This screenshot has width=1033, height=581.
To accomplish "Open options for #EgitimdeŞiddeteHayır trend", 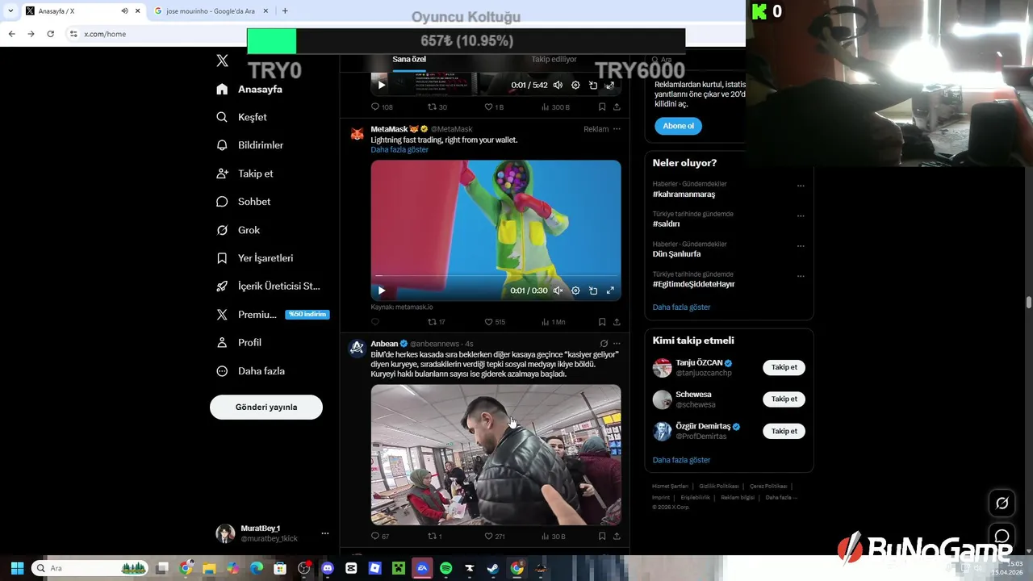I will pos(801,275).
